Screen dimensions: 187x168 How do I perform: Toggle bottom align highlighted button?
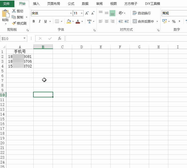(112, 13)
